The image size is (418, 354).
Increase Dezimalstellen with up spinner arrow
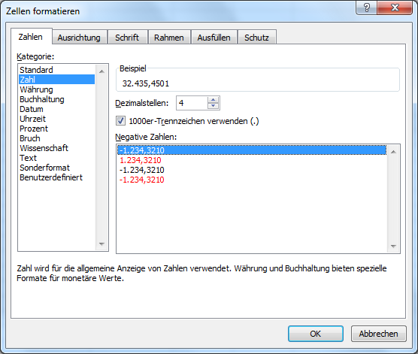pyautogui.click(x=213, y=100)
